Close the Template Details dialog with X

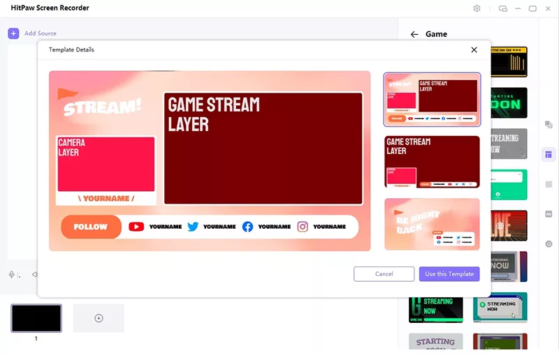pos(474,50)
